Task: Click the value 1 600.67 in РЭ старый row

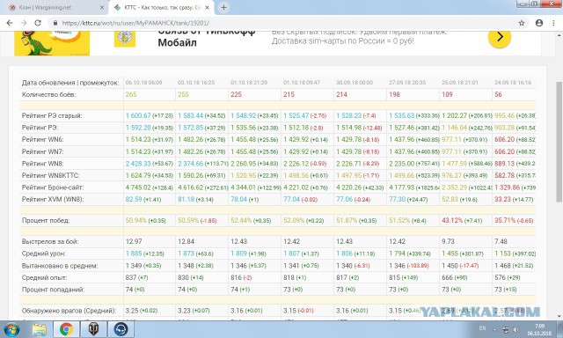Action: click(x=138, y=115)
